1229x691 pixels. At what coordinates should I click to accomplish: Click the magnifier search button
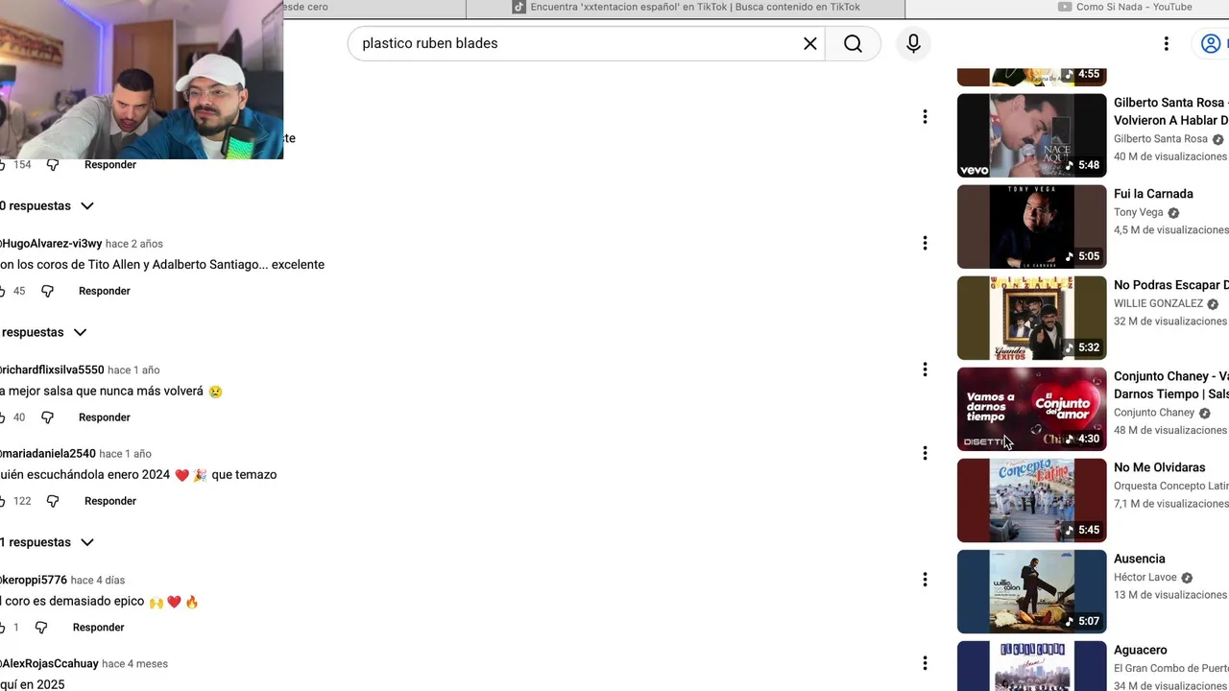point(853,43)
